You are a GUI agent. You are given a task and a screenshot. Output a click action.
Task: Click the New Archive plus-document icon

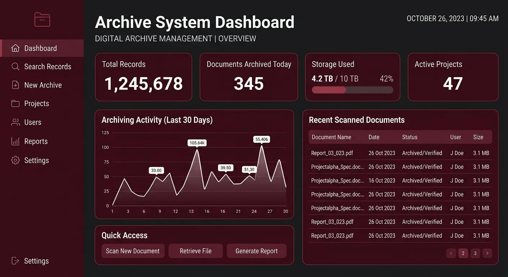pos(16,85)
